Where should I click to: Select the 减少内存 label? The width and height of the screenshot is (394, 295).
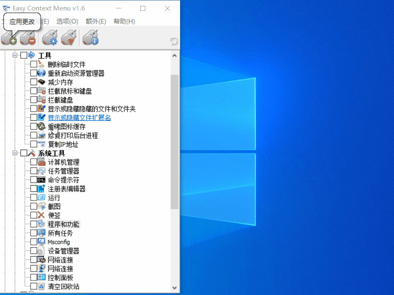[x=60, y=82]
